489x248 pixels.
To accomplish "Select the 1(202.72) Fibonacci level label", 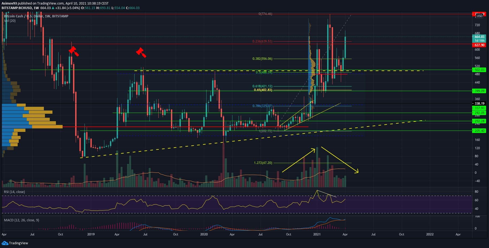I will (x=265, y=131).
